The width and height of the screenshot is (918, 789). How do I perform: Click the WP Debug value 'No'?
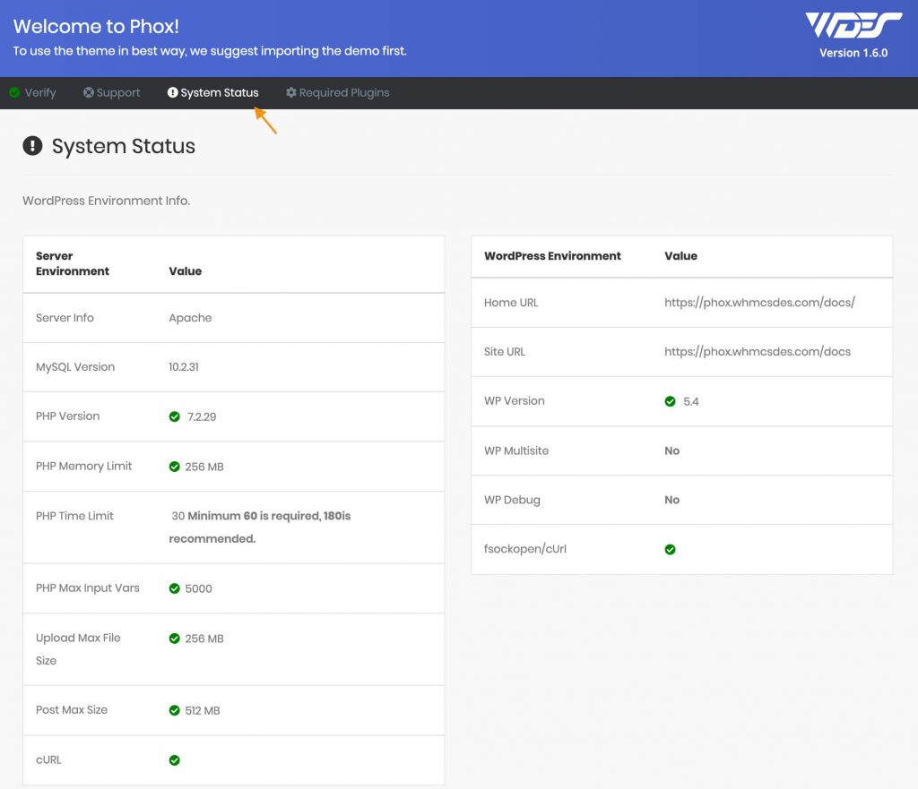[672, 500]
